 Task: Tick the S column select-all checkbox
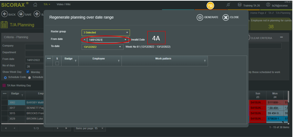point(57,63)
